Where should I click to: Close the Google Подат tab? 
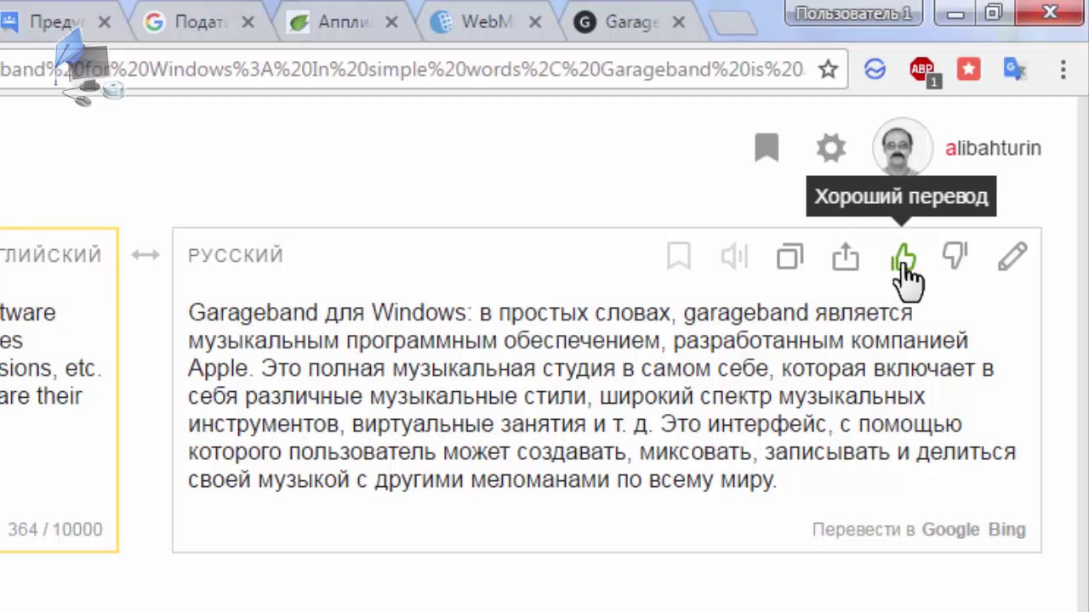[248, 22]
